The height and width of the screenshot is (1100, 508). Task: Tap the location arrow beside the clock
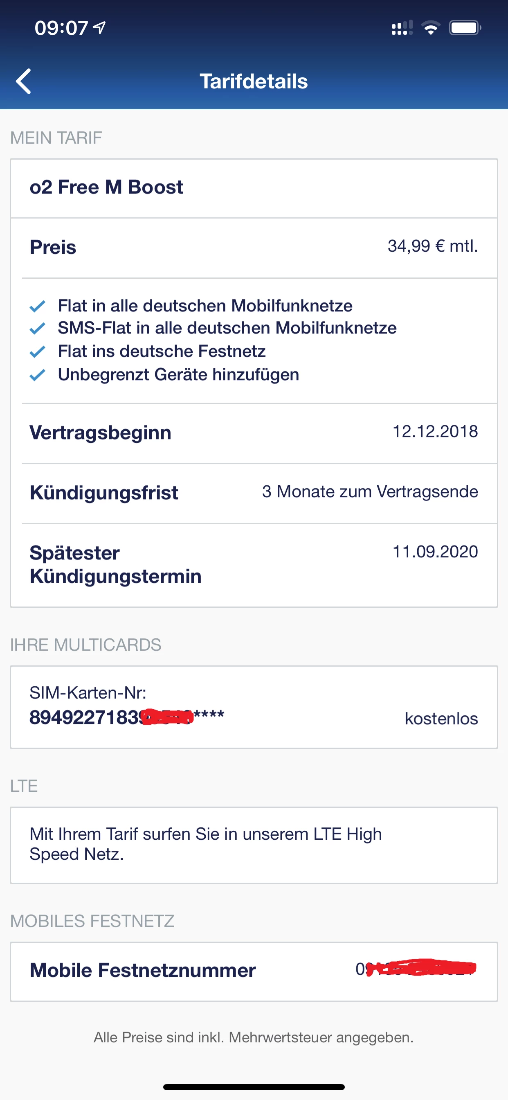click(x=99, y=28)
